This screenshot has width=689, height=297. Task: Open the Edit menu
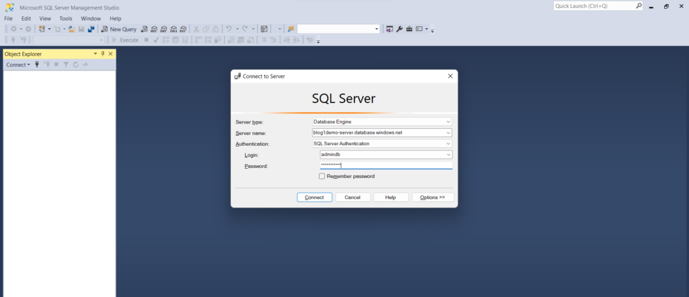(26, 18)
